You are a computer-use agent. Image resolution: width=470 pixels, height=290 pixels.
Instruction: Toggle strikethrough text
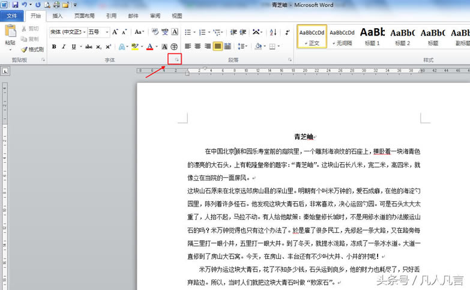pyautogui.click(x=88, y=46)
